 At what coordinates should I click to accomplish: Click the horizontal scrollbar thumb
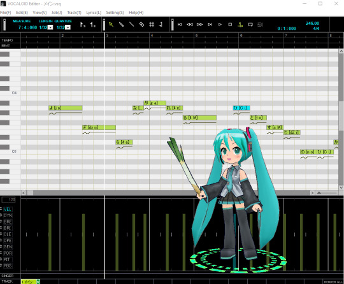click(30, 193)
